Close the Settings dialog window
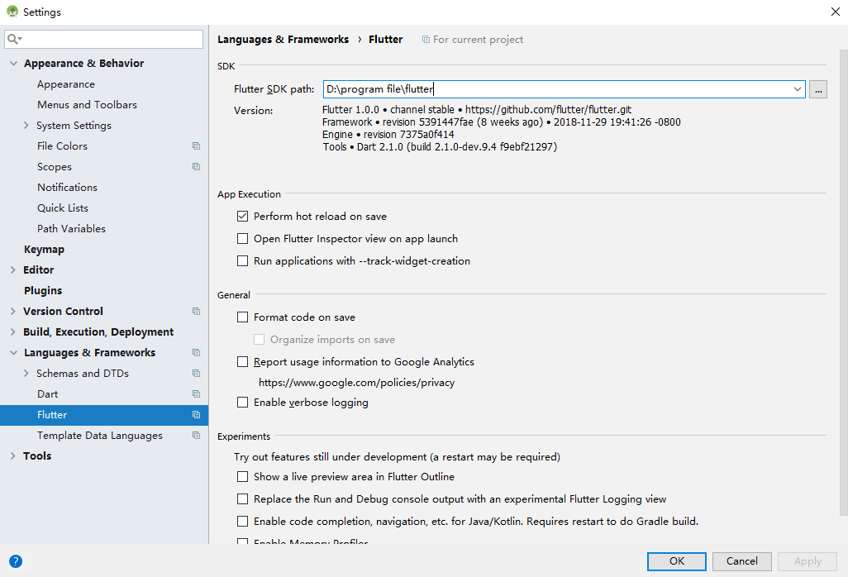 (835, 12)
